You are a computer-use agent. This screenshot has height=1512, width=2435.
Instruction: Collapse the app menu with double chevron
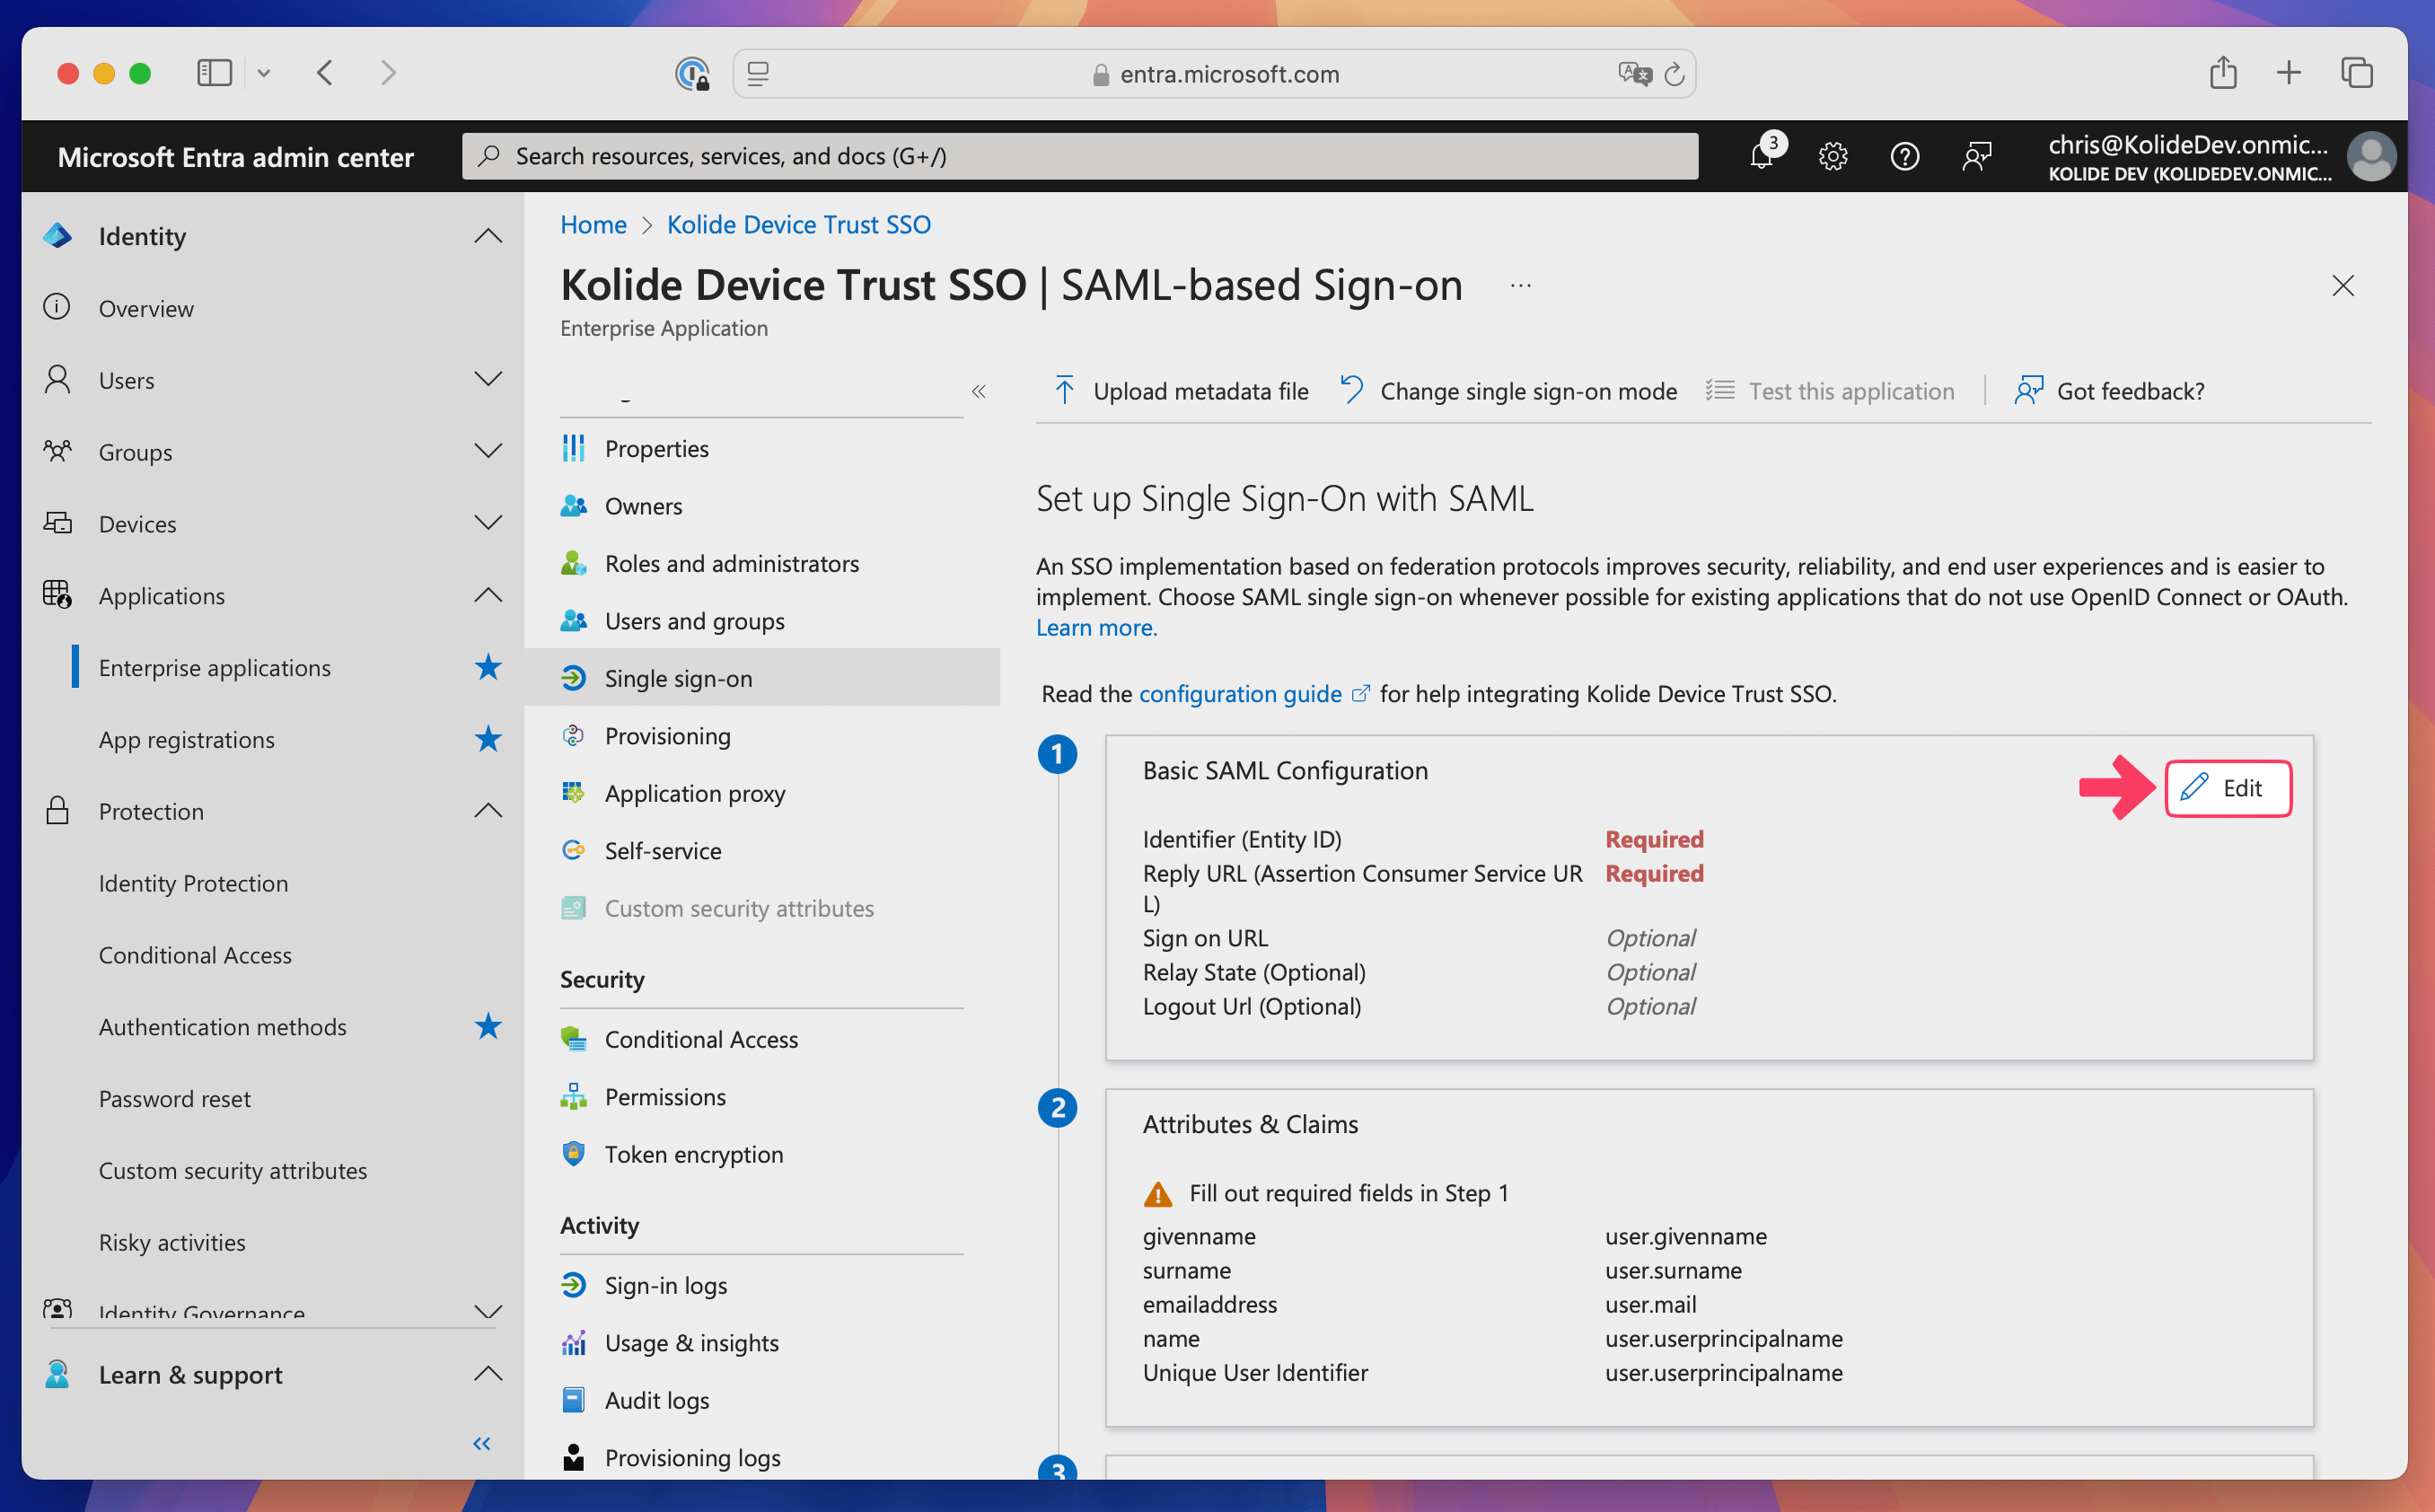click(978, 391)
